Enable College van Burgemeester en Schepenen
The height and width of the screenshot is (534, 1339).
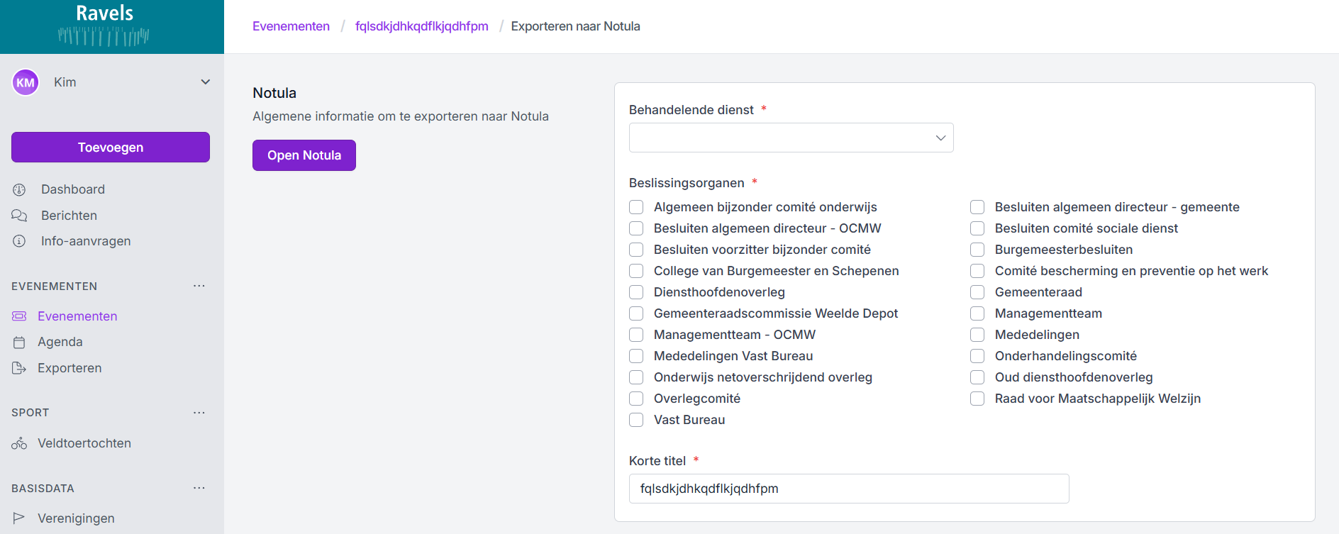pyautogui.click(x=636, y=271)
